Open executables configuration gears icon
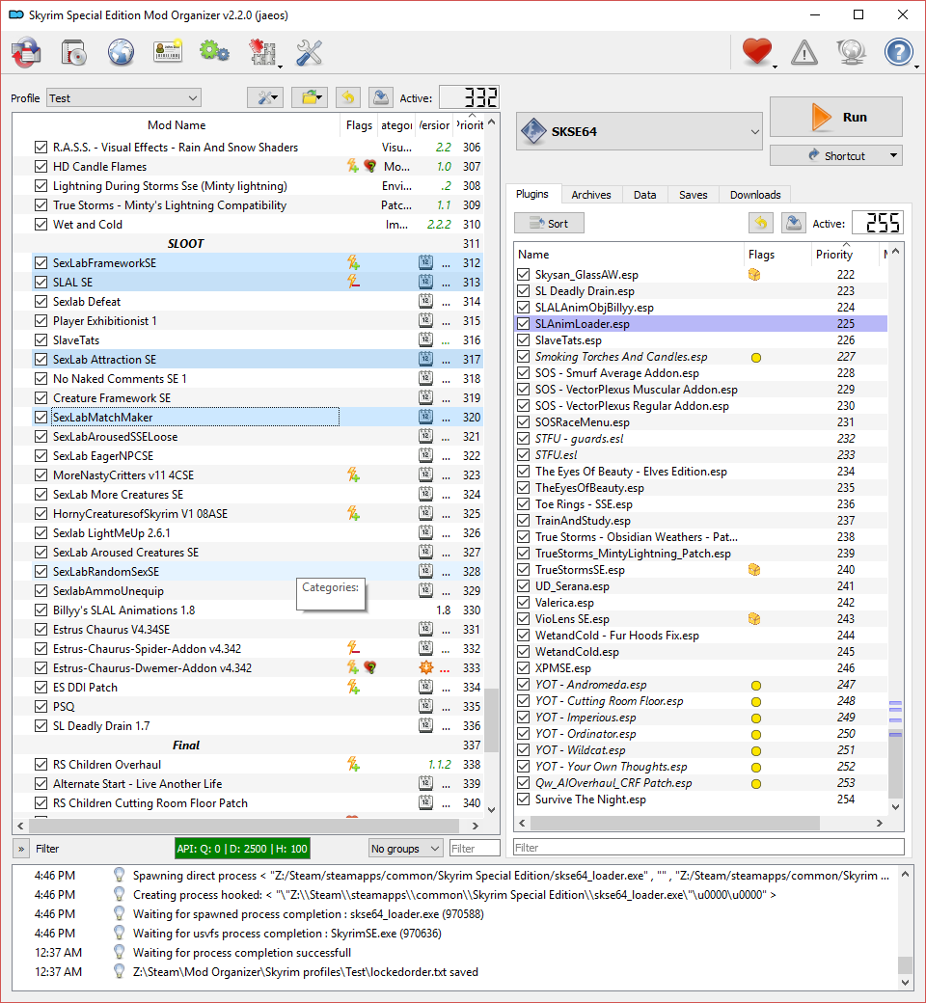Image resolution: width=926 pixels, height=1003 pixels. (x=214, y=52)
